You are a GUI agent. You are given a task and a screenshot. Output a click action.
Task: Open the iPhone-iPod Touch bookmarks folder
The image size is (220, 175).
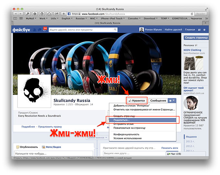113,18
